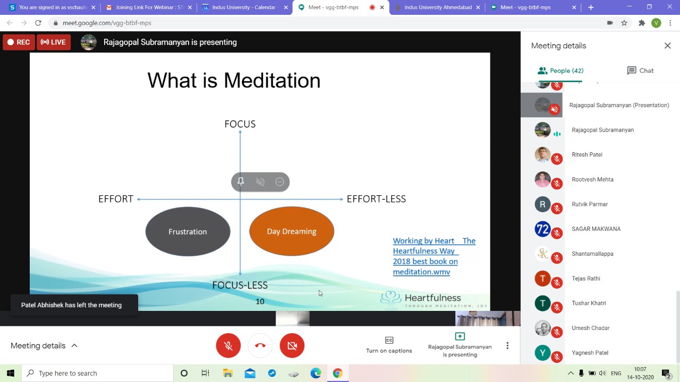
Task: Click the bookmark star in address bar
Action: [624, 23]
